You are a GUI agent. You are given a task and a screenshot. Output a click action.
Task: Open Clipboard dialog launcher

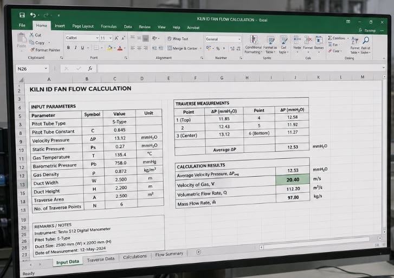[x=61, y=58]
